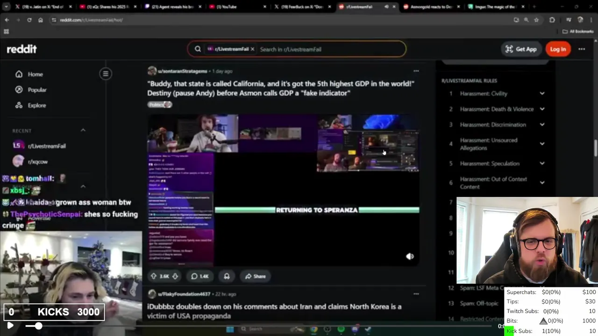Open the browser extensions puzzle icon

pos(552,20)
